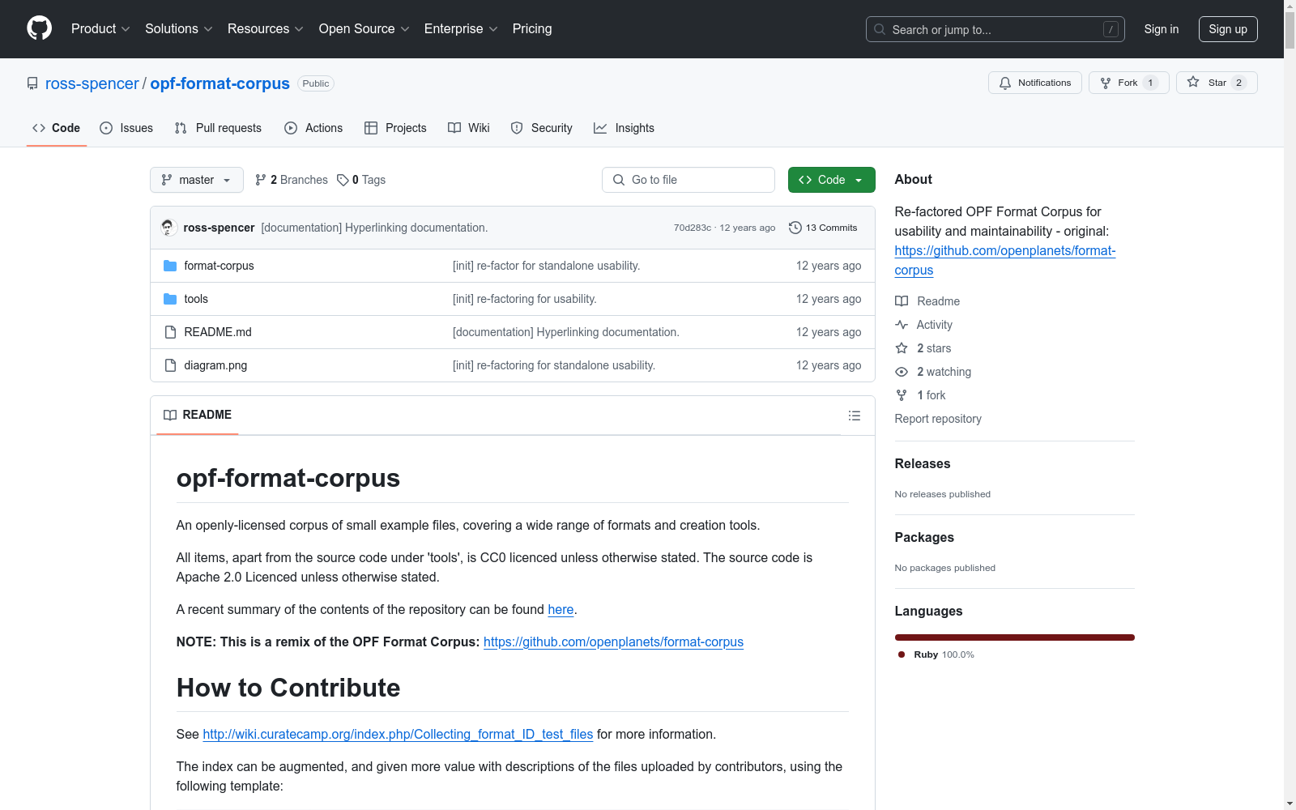Open the Insights tab
This screenshot has width=1296, height=810.
[624, 128]
